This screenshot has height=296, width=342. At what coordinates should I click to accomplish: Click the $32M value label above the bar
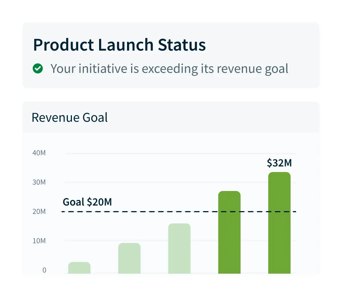coord(279,163)
